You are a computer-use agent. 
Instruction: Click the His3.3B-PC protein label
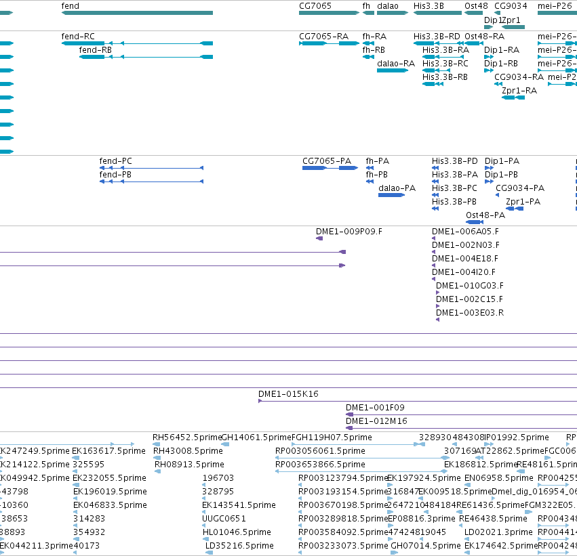(x=454, y=188)
